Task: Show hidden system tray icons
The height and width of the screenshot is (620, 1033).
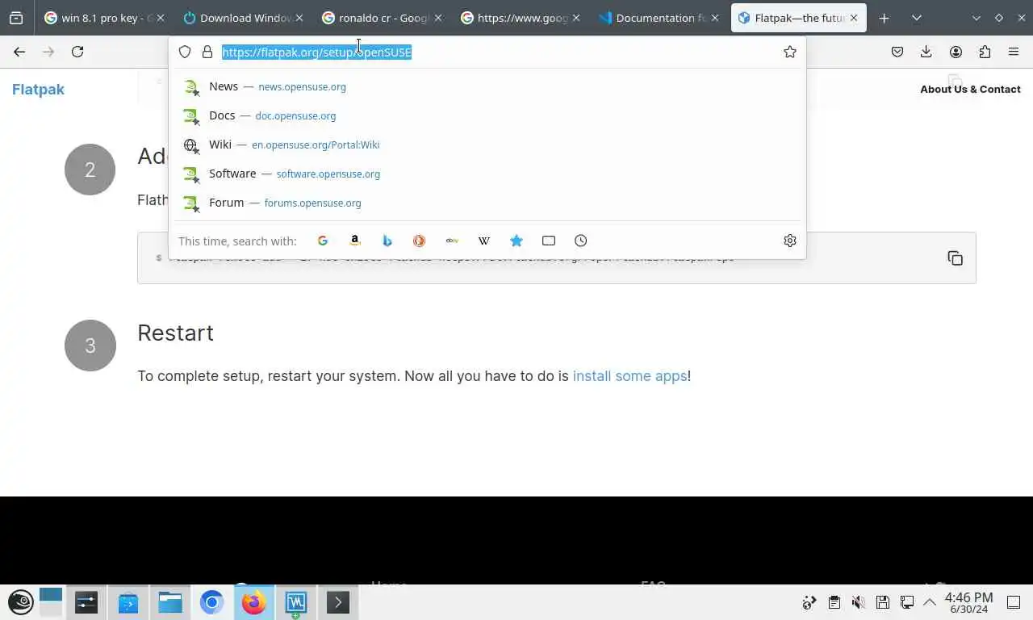Action: (x=930, y=602)
